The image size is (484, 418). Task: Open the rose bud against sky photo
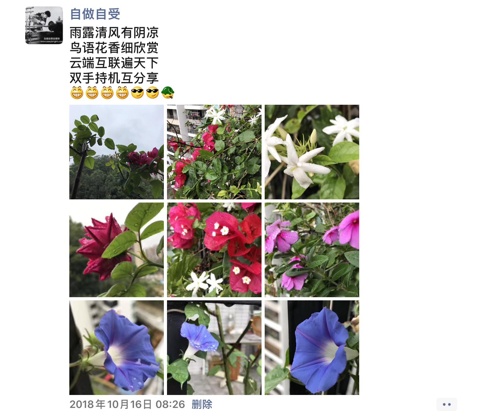coord(117,152)
